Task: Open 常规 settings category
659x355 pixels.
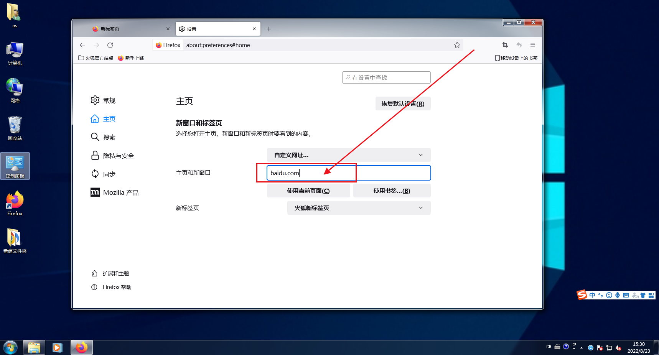Action: pos(103,100)
